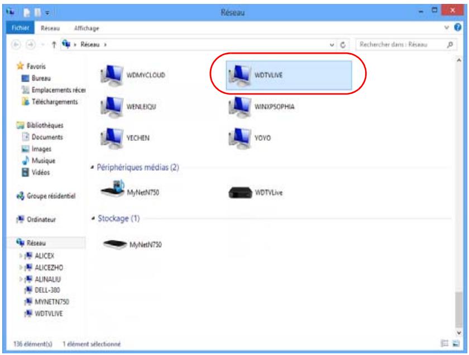This screenshot has width=469, height=355.
Task: Switch to large icons view in status bar
Action: tap(456, 344)
